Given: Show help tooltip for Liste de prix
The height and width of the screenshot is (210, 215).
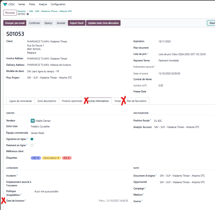Looking at the screenshot, I should pyautogui.click(x=148, y=54).
